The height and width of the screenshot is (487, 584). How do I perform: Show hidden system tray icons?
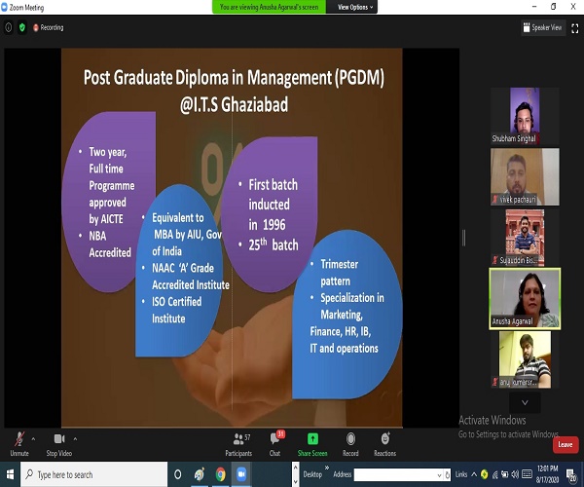point(474,474)
